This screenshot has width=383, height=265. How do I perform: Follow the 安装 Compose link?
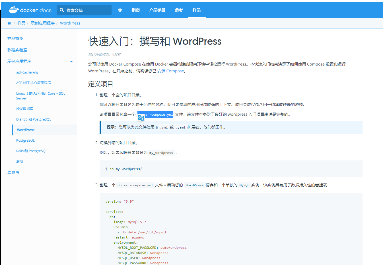pos(171,71)
